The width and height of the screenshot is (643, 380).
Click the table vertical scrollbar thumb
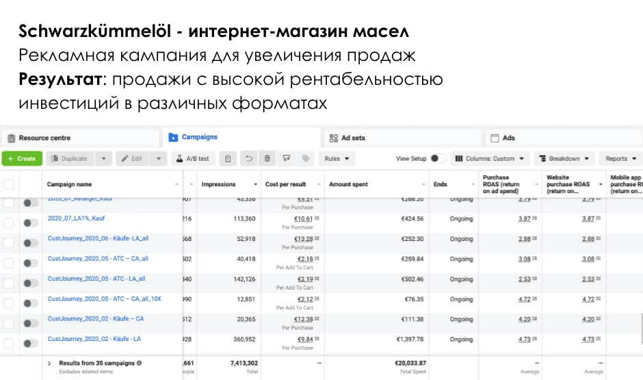(x=642, y=329)
